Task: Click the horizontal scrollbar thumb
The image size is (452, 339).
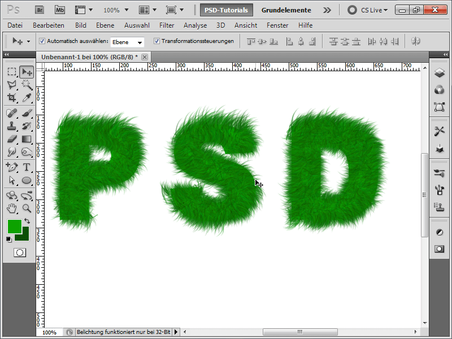Action: tap(300, 332)
